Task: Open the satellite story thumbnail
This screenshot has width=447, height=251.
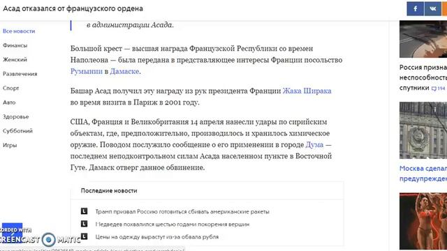Action: [423, 39]
